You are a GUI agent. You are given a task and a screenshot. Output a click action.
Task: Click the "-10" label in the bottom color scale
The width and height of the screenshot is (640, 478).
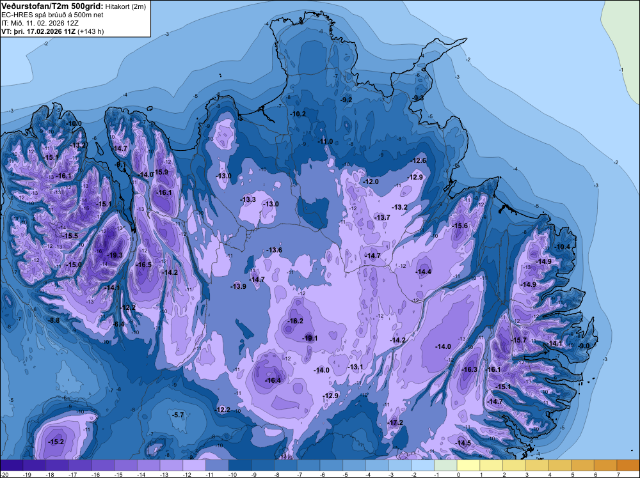(x=233, y=475)
